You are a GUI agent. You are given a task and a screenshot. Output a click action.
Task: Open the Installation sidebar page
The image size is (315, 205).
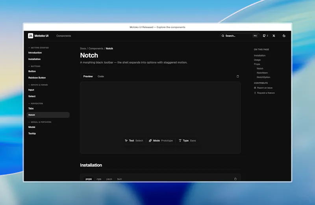pyautogui.click(x=34, y=59)
